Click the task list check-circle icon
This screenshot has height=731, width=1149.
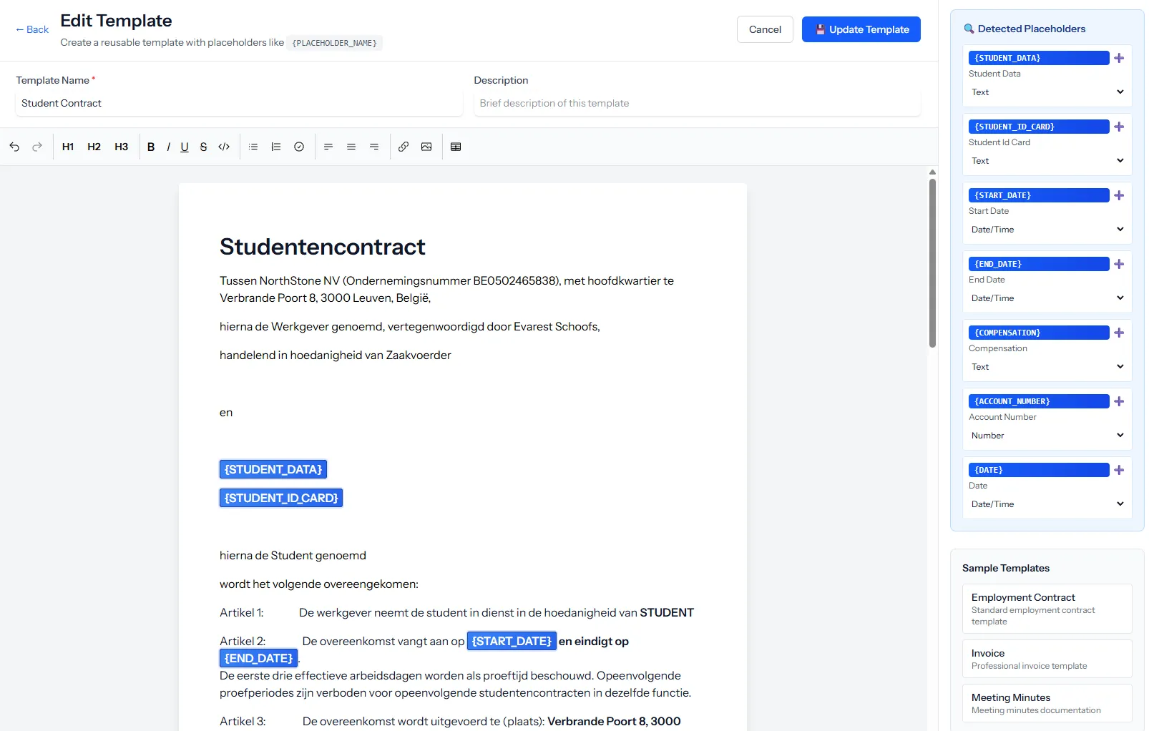click(x=299, y=147)
